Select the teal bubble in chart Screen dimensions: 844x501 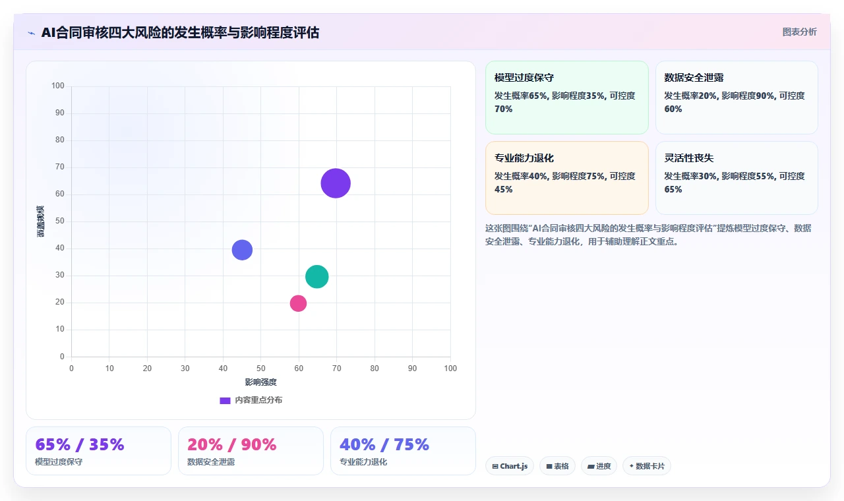click(x=317, y=277)
